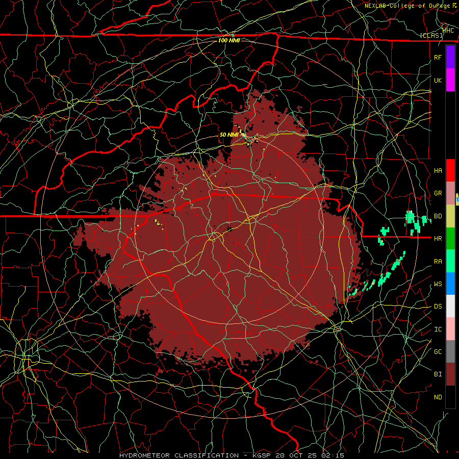This screenshot has width=459, height=459.
Task: Click the 20 OCT 25 date stamp
Action: tap(296, 455)
